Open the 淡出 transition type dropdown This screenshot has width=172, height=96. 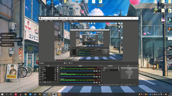tap(110, 68)
